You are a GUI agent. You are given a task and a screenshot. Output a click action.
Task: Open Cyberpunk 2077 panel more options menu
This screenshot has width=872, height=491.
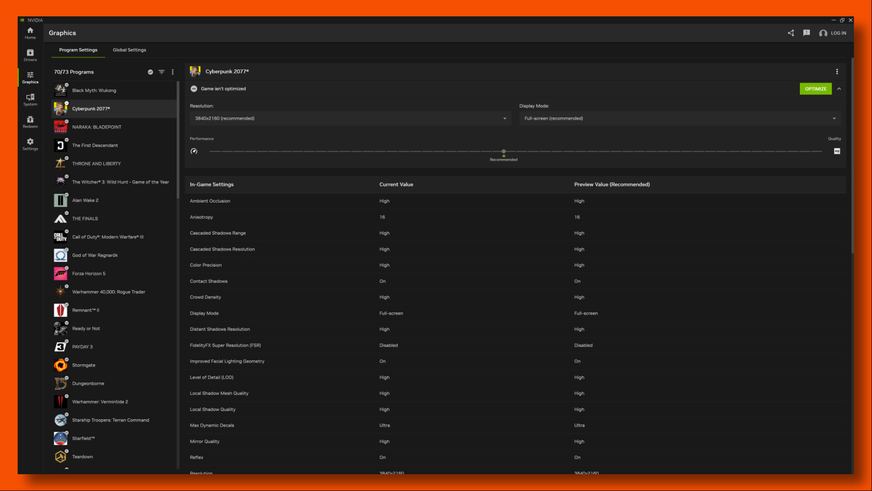point(837,71)
